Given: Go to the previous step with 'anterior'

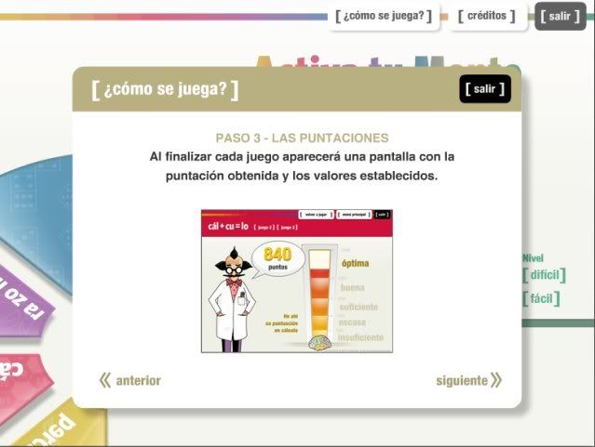Looking at the screenshot, I should click(130, 380).
